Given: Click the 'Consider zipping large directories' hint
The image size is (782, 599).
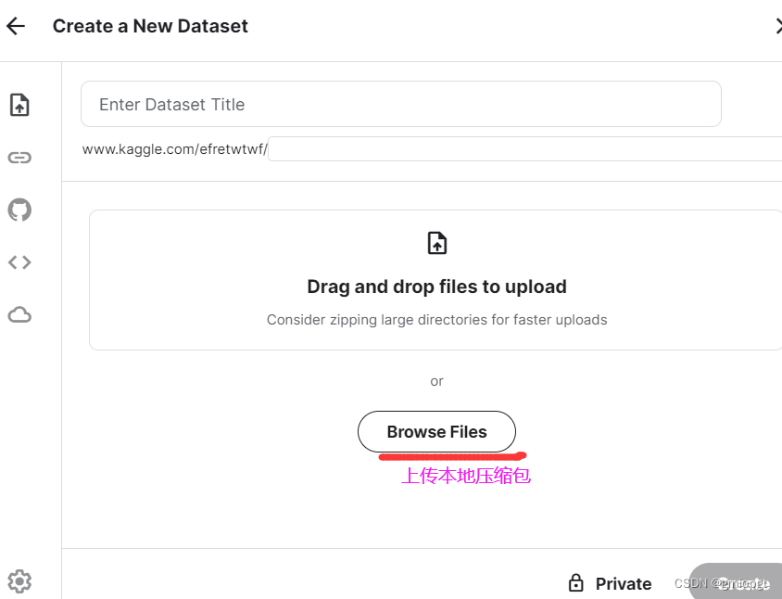Looking at the screenshot, I should tap(436, 320).
